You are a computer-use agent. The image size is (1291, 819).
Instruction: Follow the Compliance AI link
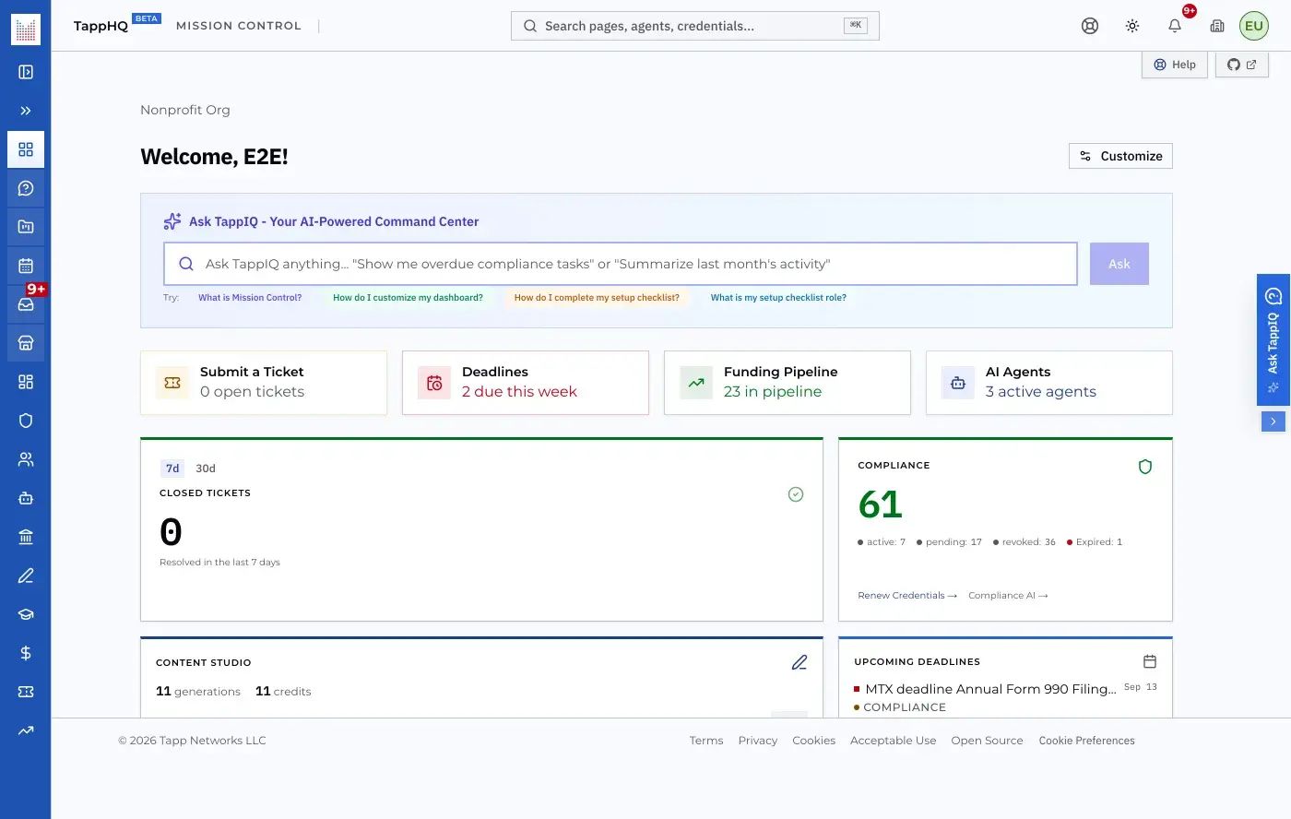1008,596
